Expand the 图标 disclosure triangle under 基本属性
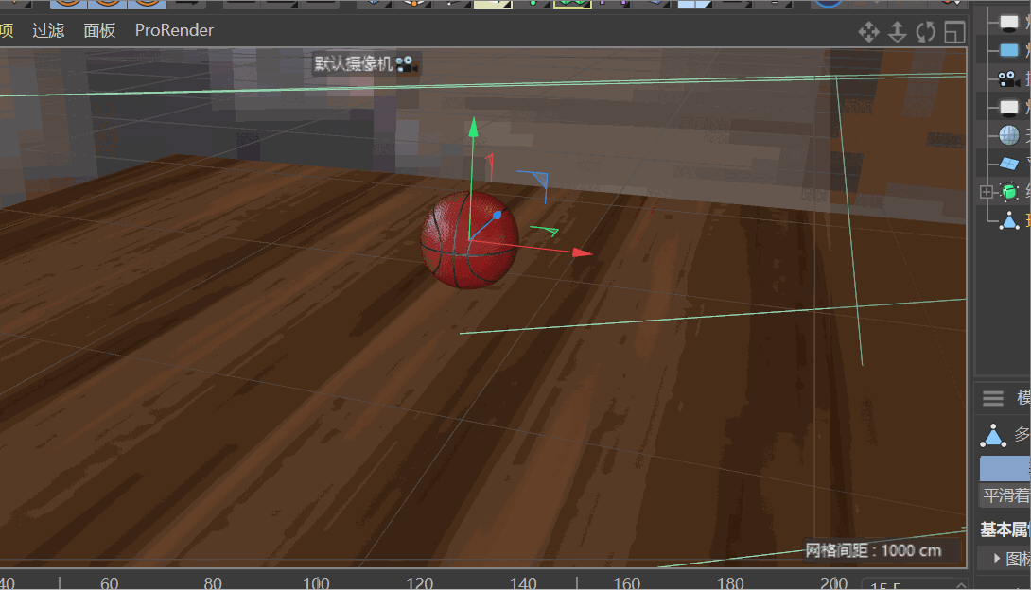This screenshot has width=1031, height=590. pyautogui.click(x=997, y=558)
